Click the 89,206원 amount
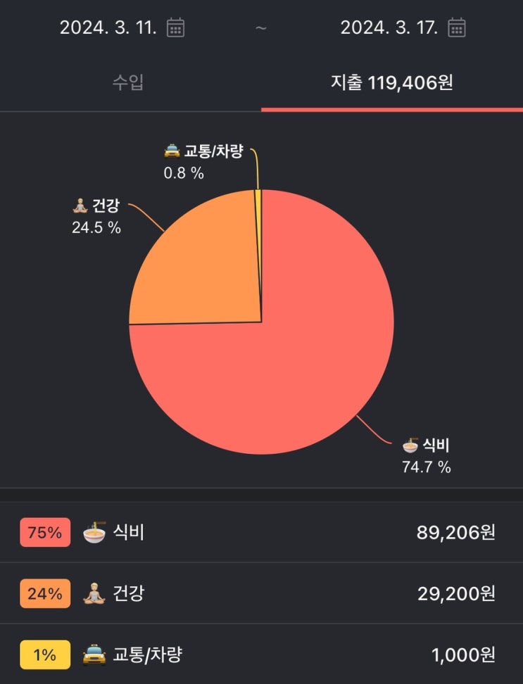 click(x=455, y=532)
